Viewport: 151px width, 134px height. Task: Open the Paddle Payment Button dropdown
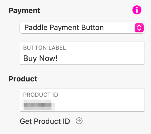pos(82,28)
